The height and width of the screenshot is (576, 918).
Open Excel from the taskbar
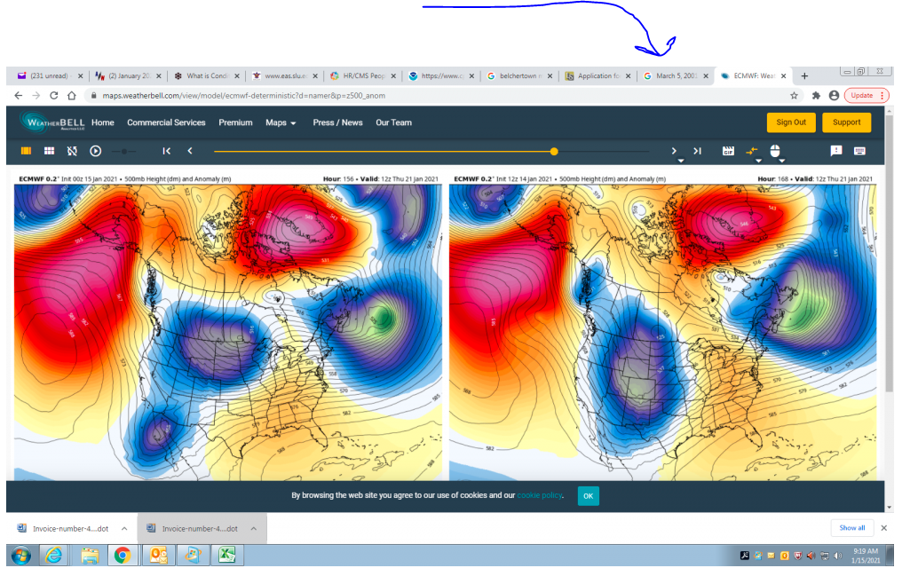tap(227, 555)
